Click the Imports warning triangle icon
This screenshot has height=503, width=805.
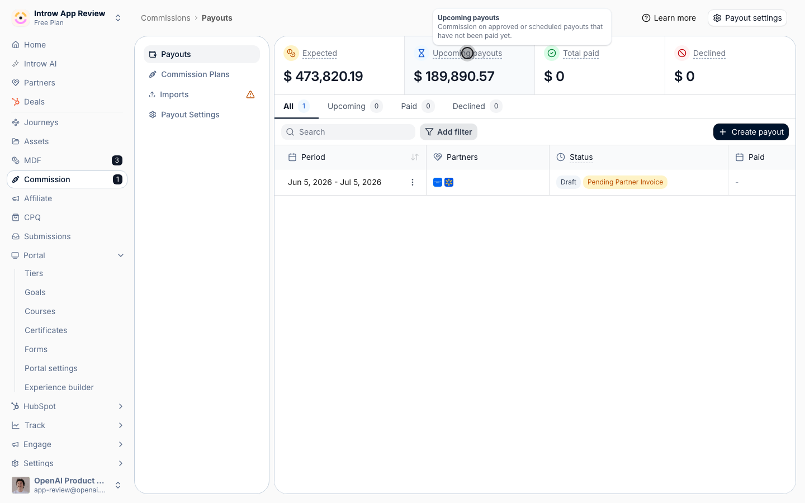coord(250,94)
